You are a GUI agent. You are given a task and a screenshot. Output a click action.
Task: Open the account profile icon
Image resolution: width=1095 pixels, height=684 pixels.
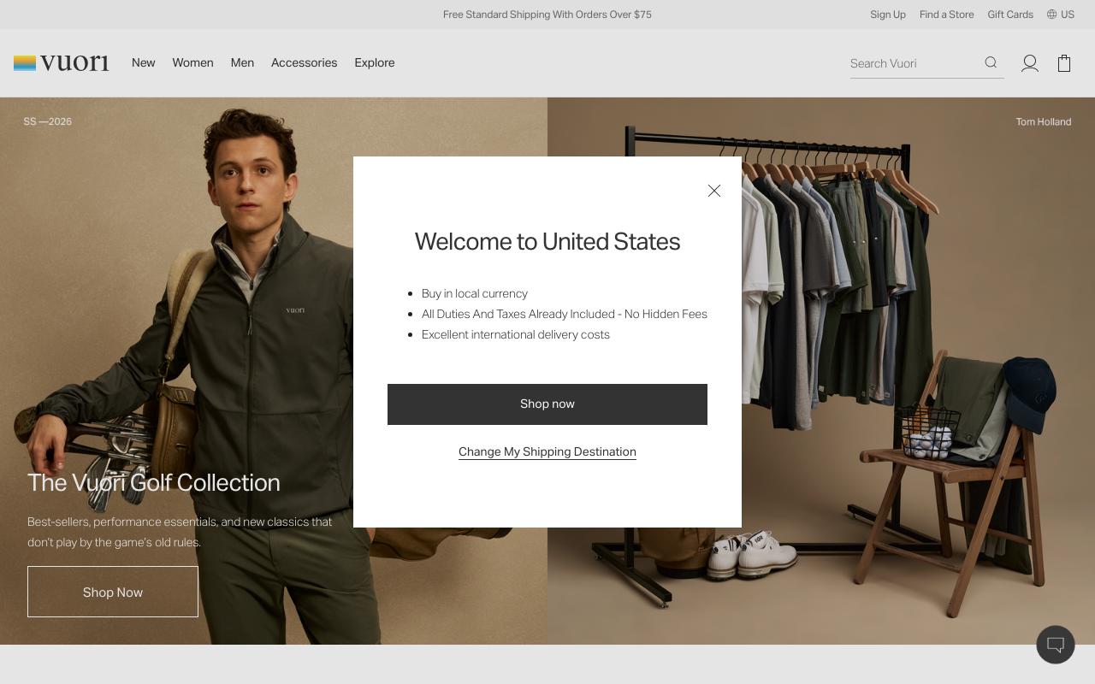[x=1030, y=63]
